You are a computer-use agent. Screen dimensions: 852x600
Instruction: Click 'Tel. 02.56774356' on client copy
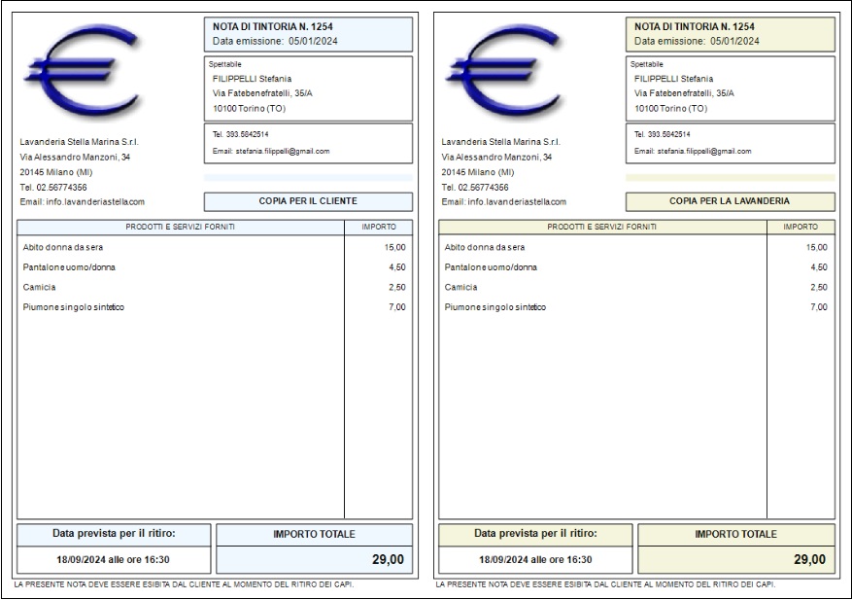[x=53, y=188]
